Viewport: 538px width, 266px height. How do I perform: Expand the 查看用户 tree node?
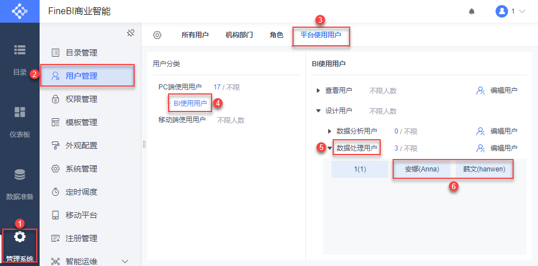(x=318, y=90)
